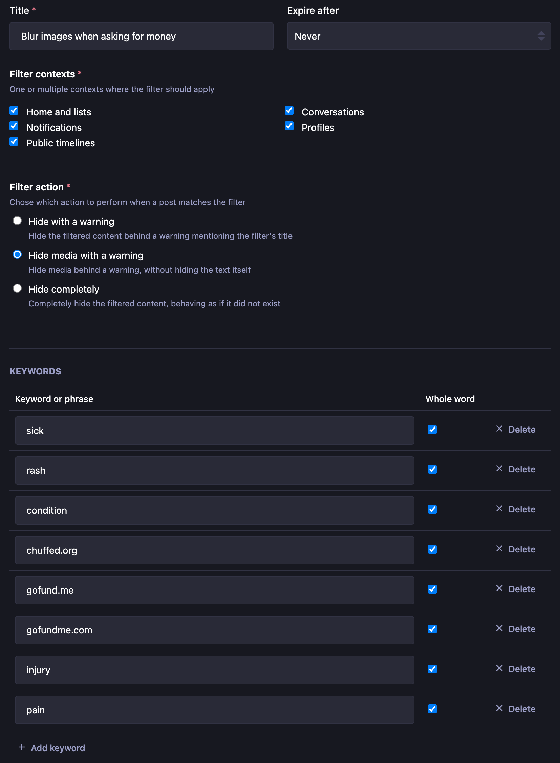The image size is (560, 763).
Task: Remove the 'rash' keyword via its X icon
Action: (x=499, y=469)
